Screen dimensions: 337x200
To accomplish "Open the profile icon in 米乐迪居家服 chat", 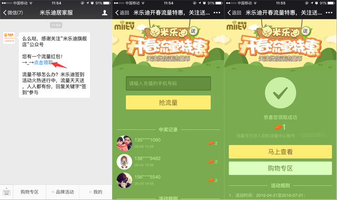I will click(x=105, y=13).
